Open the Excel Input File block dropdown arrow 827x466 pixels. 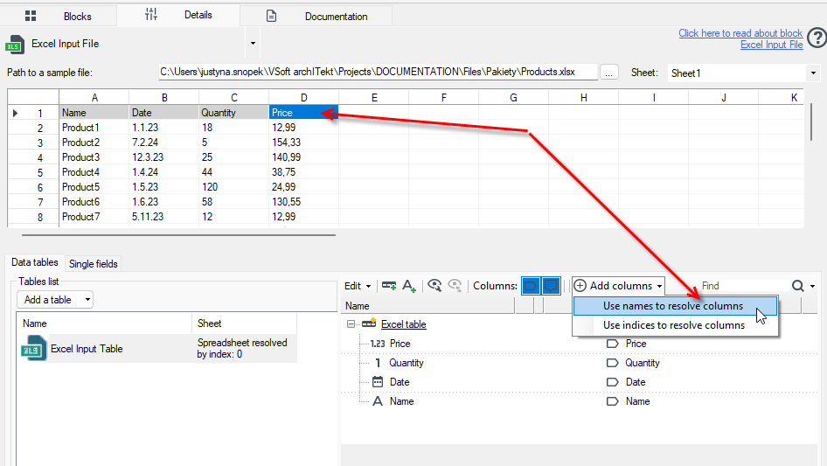tap(253, 43)
